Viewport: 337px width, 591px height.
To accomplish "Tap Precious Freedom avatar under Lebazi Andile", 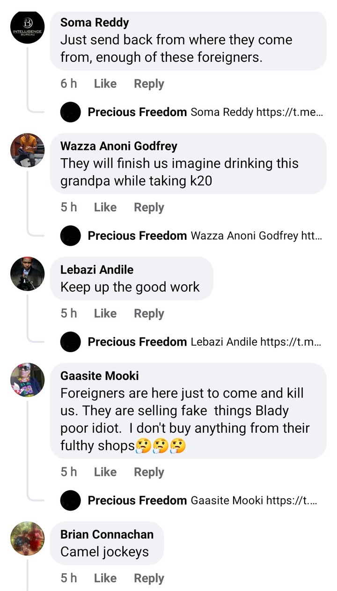I will pos(71,342).
